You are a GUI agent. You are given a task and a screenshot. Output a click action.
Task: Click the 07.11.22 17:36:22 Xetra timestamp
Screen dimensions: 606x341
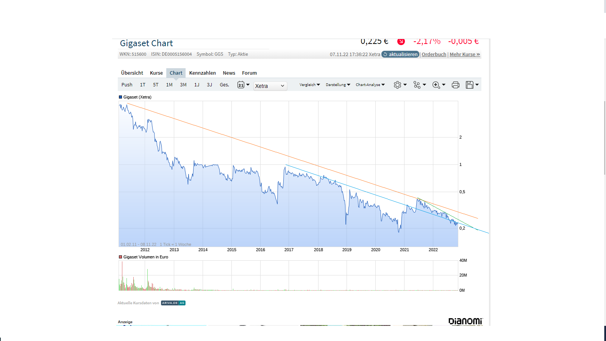coord(355,55)
